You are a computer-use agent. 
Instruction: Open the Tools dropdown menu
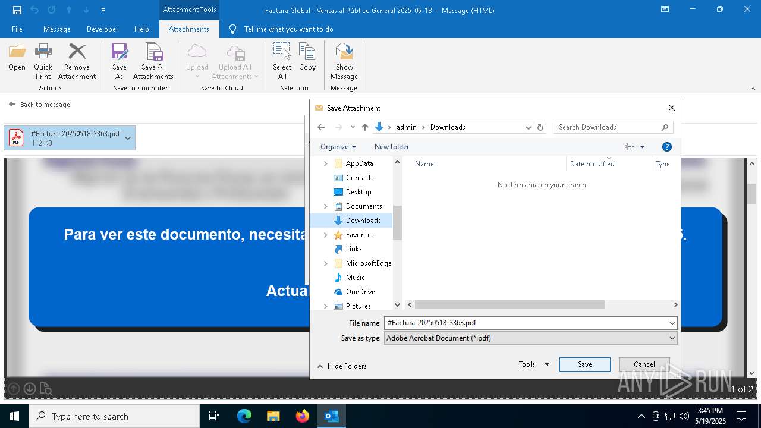point(534,364)
